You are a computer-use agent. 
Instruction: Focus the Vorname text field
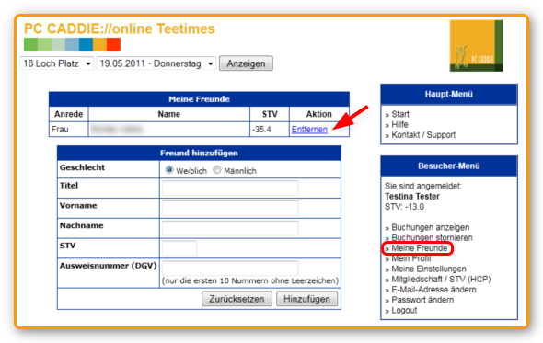230,209
